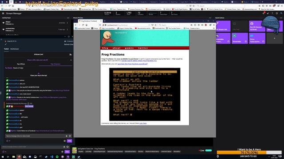Click the I Want to be A Hero progress bar

249,152
